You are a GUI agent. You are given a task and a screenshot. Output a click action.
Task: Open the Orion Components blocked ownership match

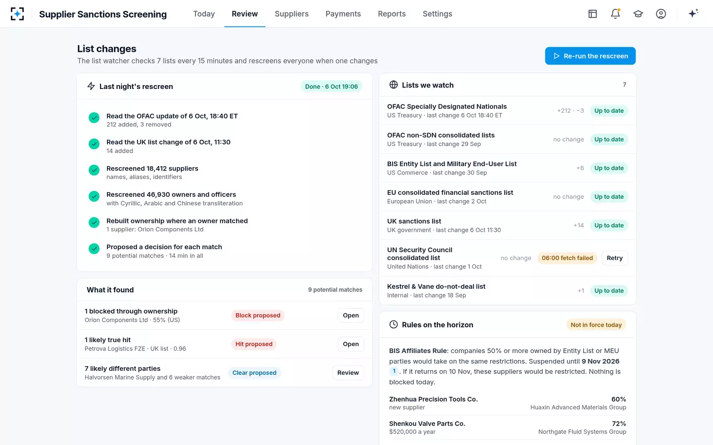click(x=351, y=315)
